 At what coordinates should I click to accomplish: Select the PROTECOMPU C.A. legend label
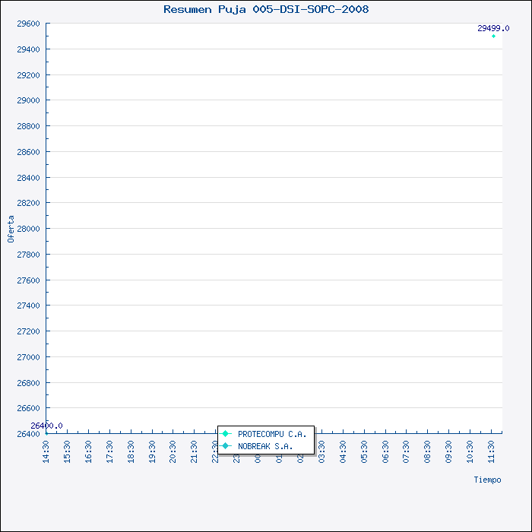[271, 434]
